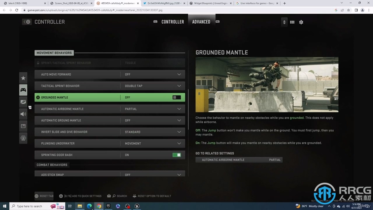Expand Tactical Sprint Behavior dropdown

pyautogui.click(x=179, y=86)
